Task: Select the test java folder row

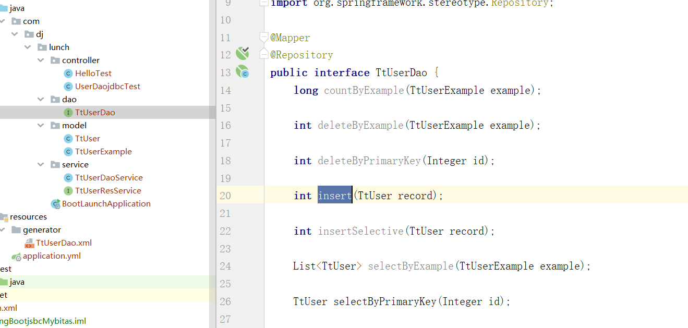Action: point(107,282)
